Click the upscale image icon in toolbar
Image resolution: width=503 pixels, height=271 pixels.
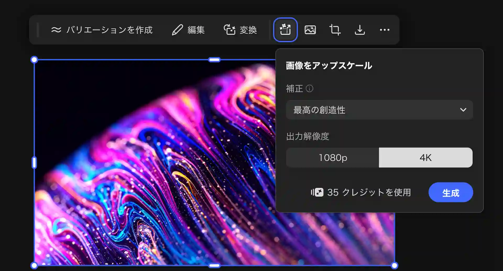285,30
